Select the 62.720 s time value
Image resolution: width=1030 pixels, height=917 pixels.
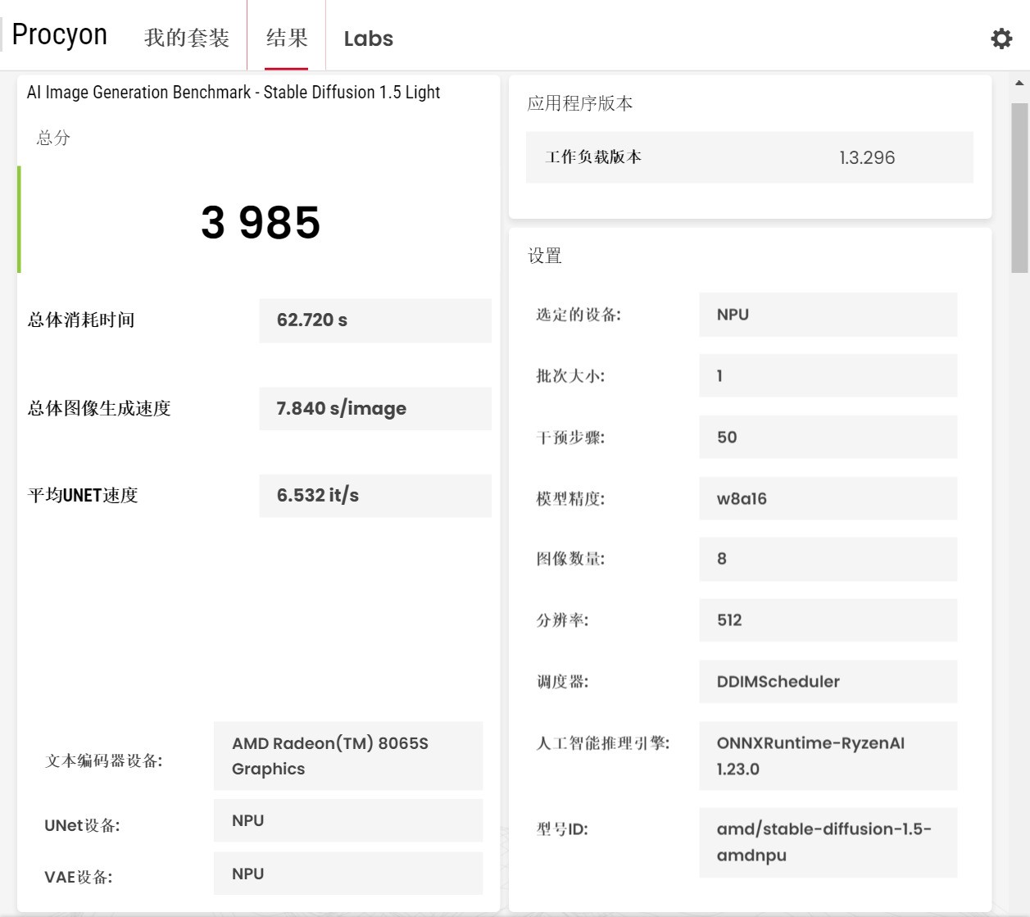pyautogui.click(x=375, y=320)
